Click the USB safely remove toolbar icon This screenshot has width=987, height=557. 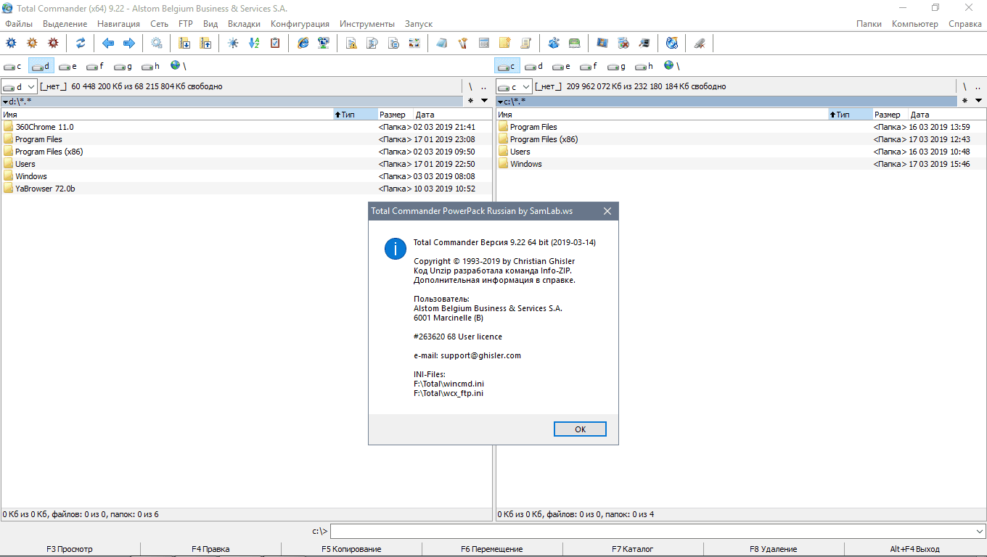click(x=700, y=44)
